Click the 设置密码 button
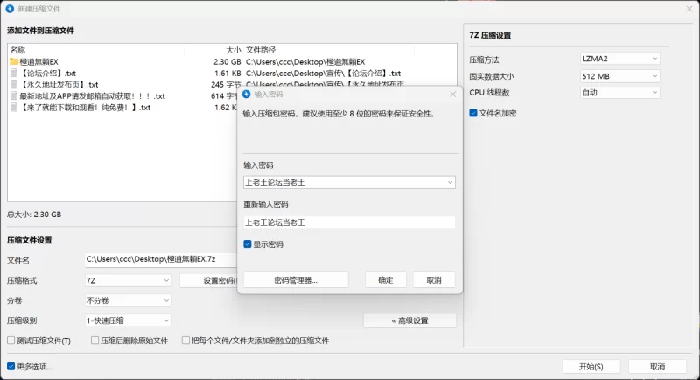The height and width of the screenshot is (380, 700). pos(209,280)
